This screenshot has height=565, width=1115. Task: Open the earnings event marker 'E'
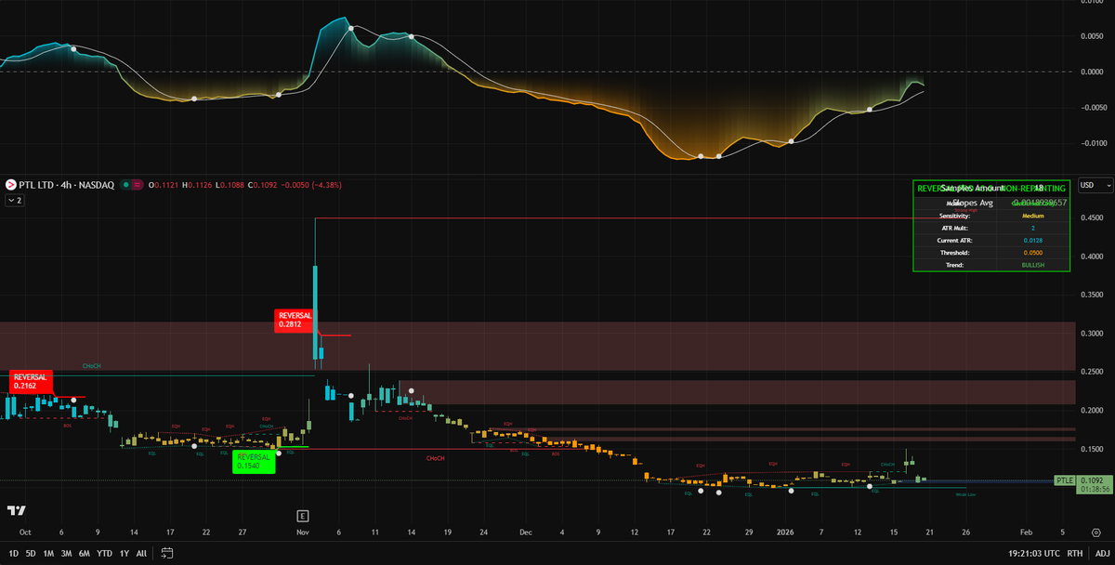302,515
